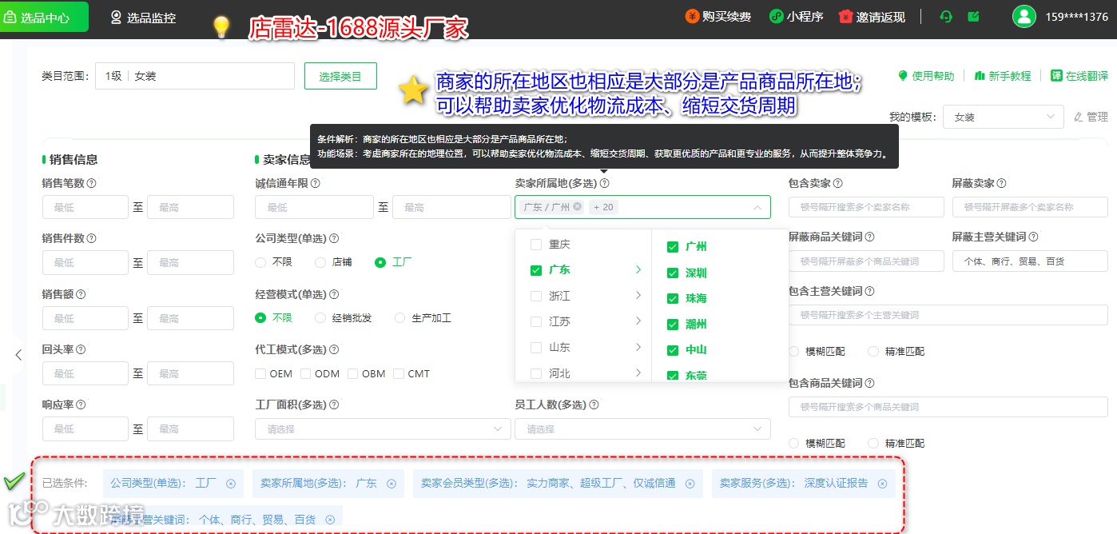Expand the 江苏 province submenu arrow

[638, 321]
